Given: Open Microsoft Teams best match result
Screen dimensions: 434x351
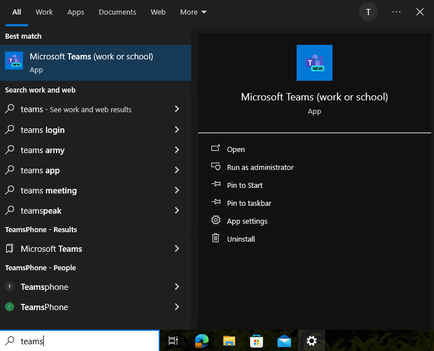Looking at the screenshot, I should pos(95,63).
